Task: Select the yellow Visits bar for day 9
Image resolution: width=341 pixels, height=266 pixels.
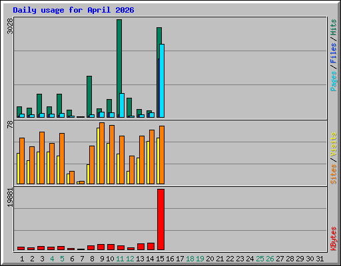Action: coord(98,156)
